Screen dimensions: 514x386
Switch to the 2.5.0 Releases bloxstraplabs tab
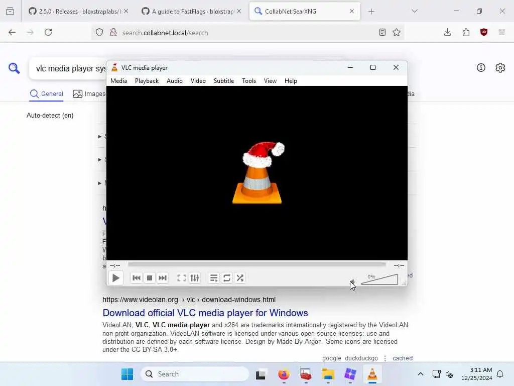[78, 12]
